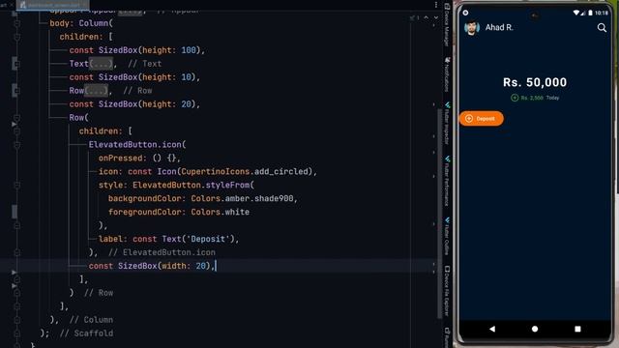Click on the backgroundColor: parameter
The image size is (619, 348).
pyautogui.click(x=147, y=198)
